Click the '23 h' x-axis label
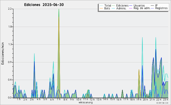Screen dimensions: 171x105 point(166,99)
